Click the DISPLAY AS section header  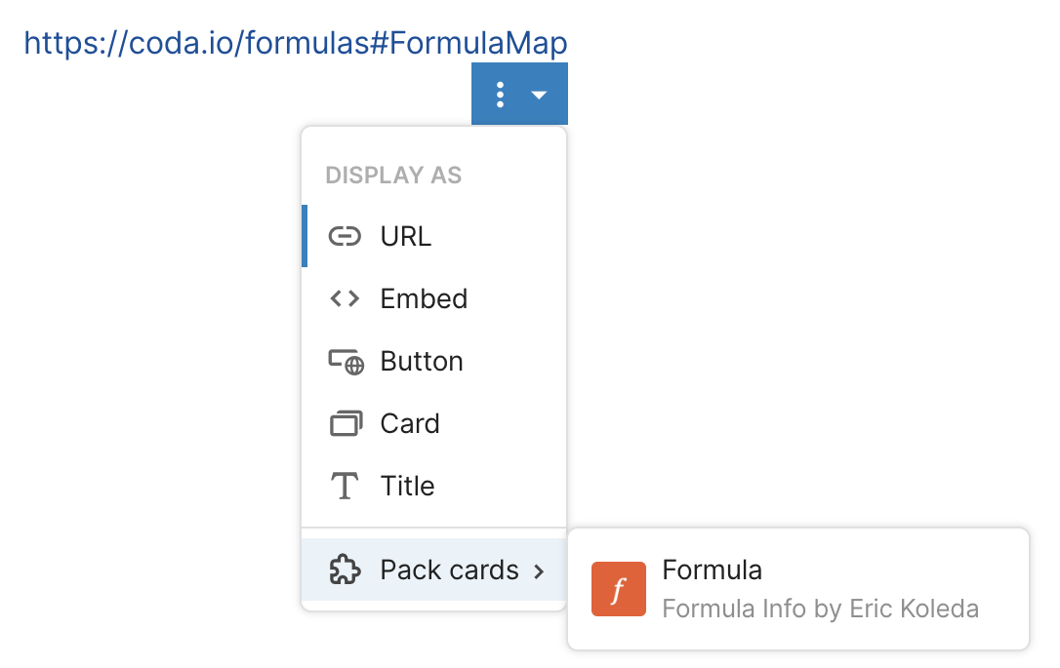pyautogui.click(x=393, y=177)
